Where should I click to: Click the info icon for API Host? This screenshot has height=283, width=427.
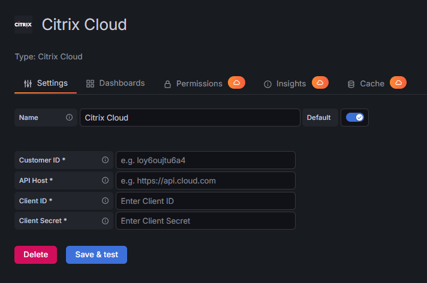[105, 180]
